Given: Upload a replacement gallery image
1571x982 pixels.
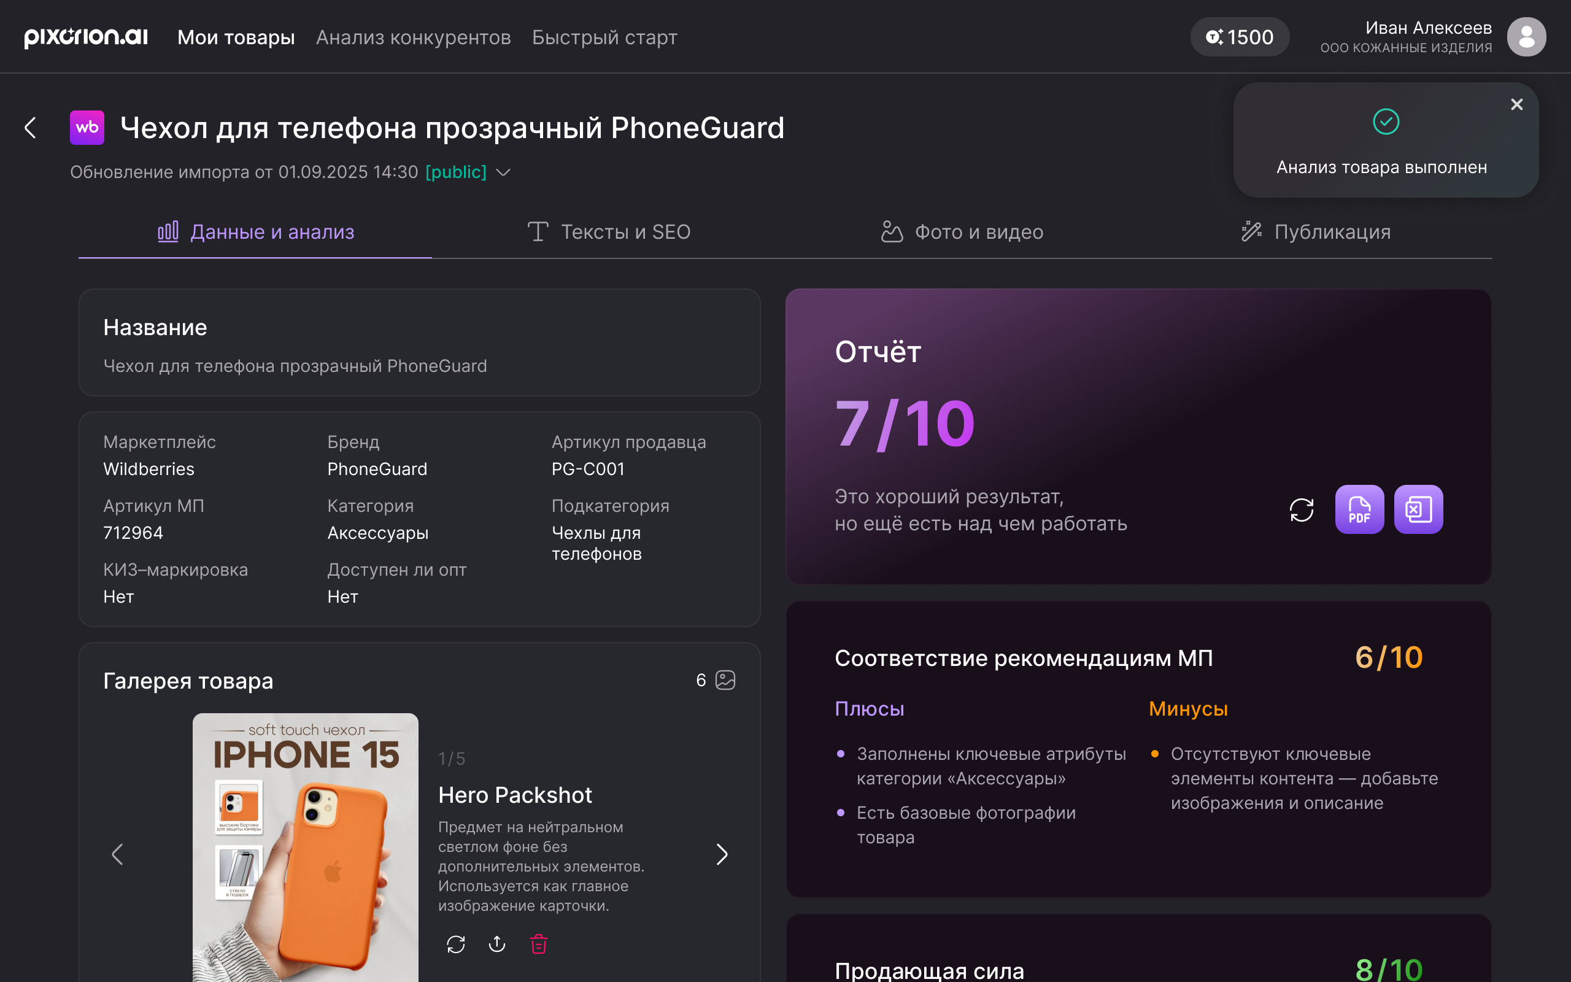Looking at the screenshot, I should click(496, 945).
